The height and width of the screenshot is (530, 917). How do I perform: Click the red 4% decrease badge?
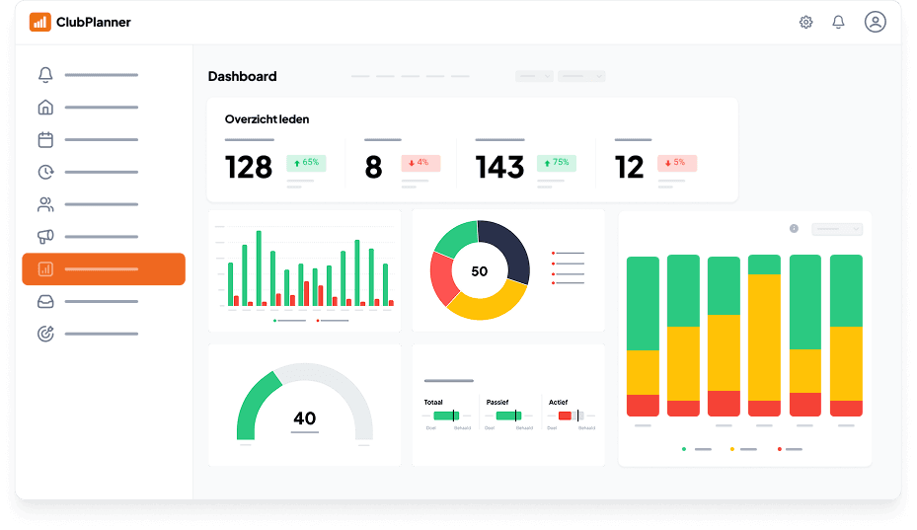[420, 163]
